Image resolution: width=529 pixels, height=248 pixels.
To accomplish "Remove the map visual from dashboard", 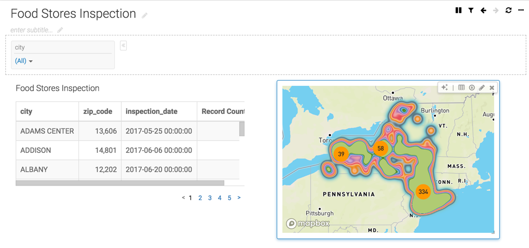I will (492, 88).
